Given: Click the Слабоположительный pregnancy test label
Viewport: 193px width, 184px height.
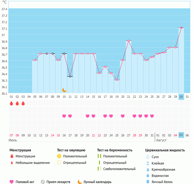Looking at the screenshot, I should pos(119,169).
